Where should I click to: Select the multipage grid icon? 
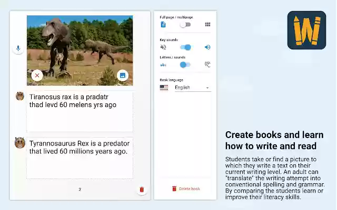207,25
